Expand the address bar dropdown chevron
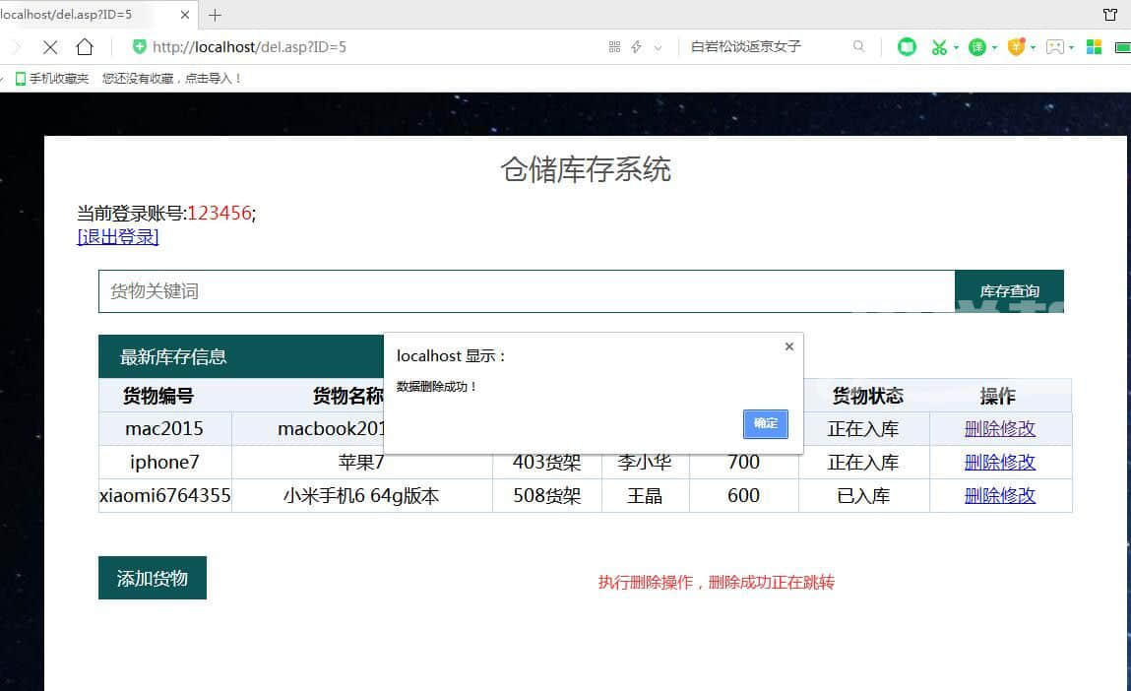 pyautogui.click(x=658, y=47)
